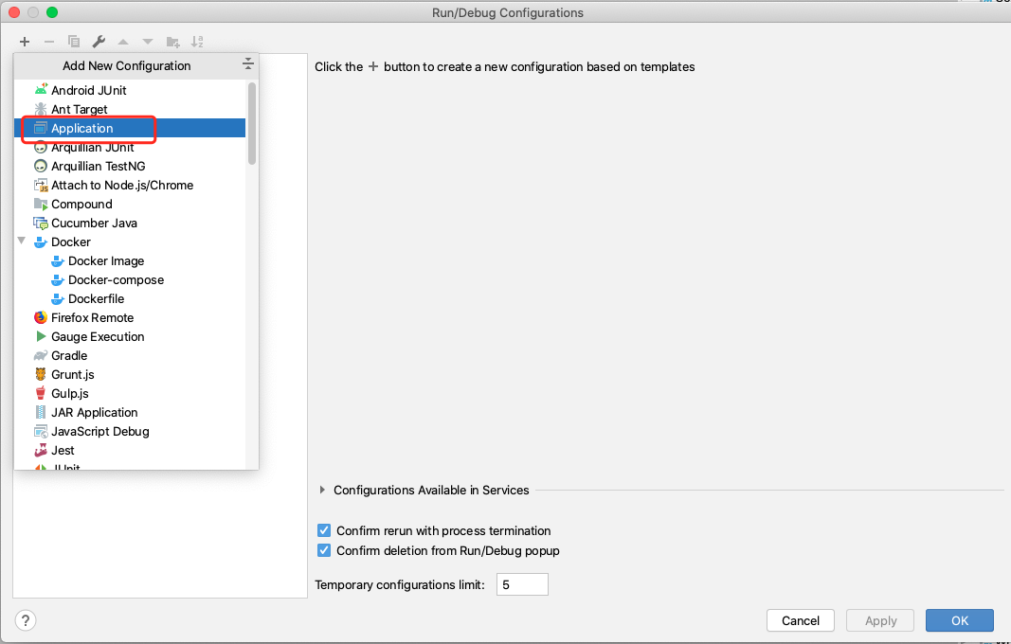Click the Copy Configuration toolbar icon

pos(74,42)
